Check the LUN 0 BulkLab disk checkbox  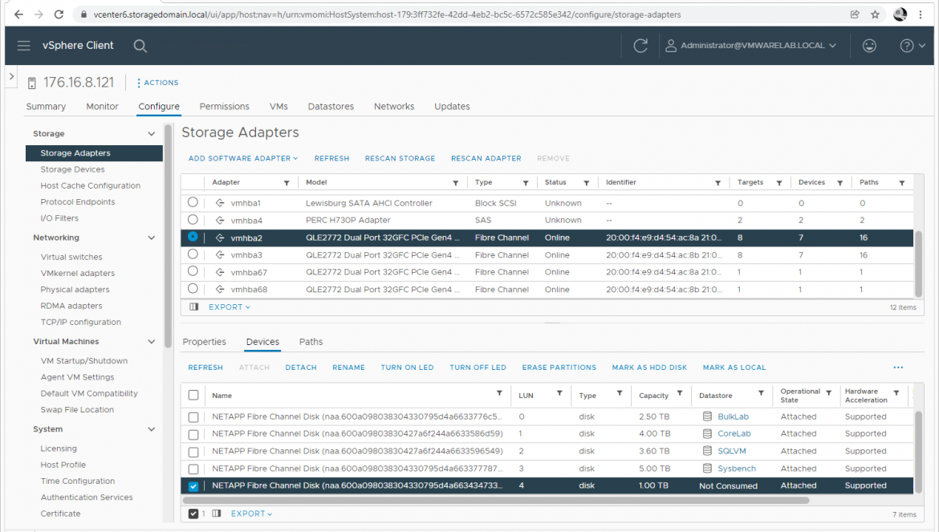pyautogui.click(x=193, y=417)
